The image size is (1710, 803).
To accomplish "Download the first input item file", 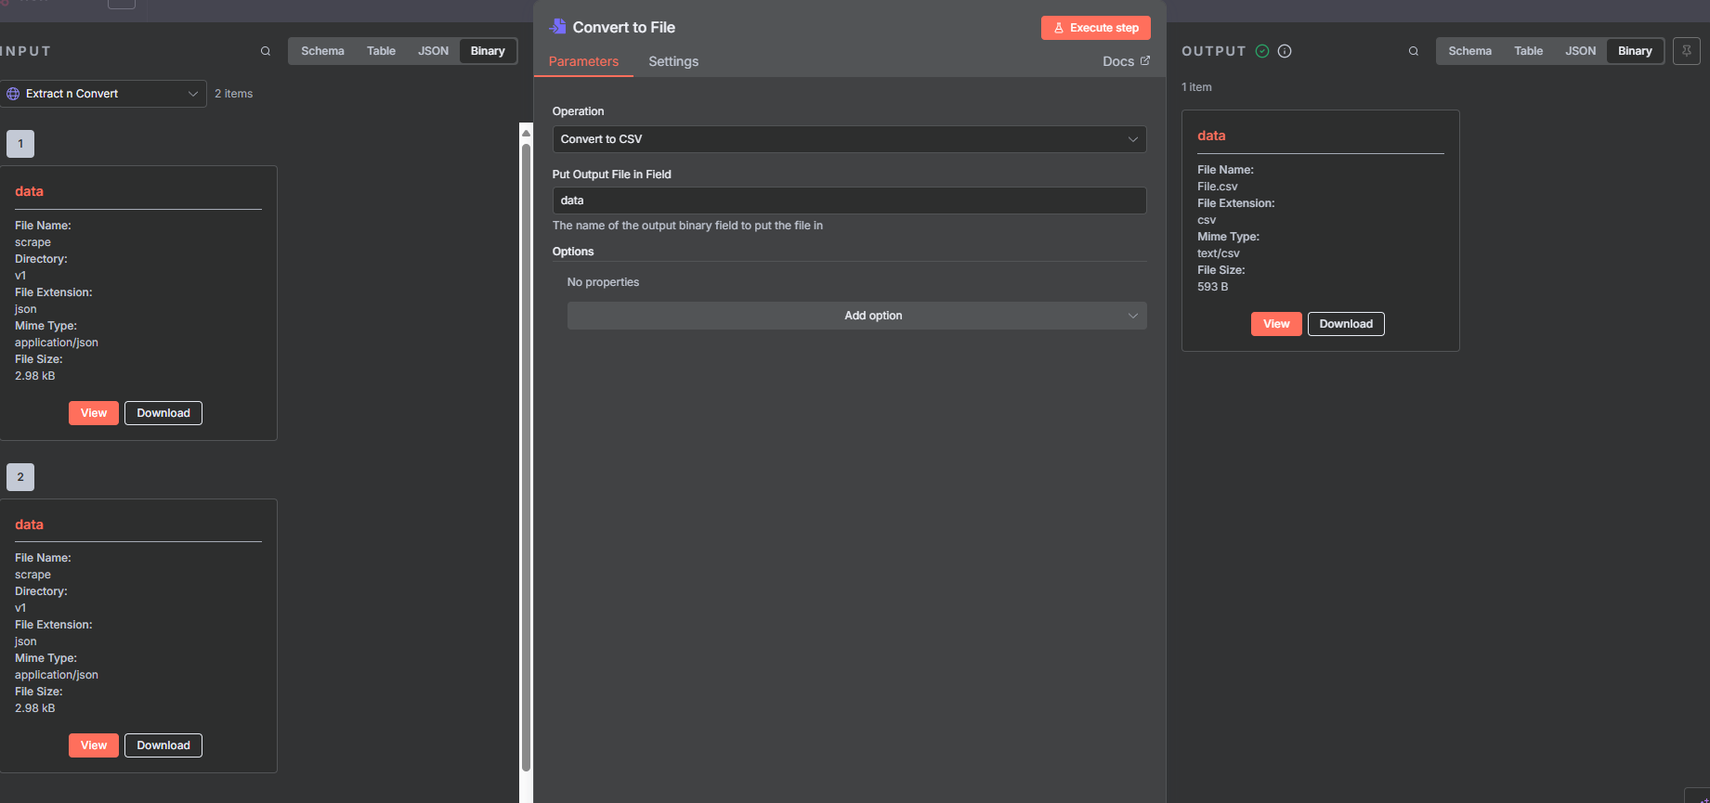I will click(163, 413).
